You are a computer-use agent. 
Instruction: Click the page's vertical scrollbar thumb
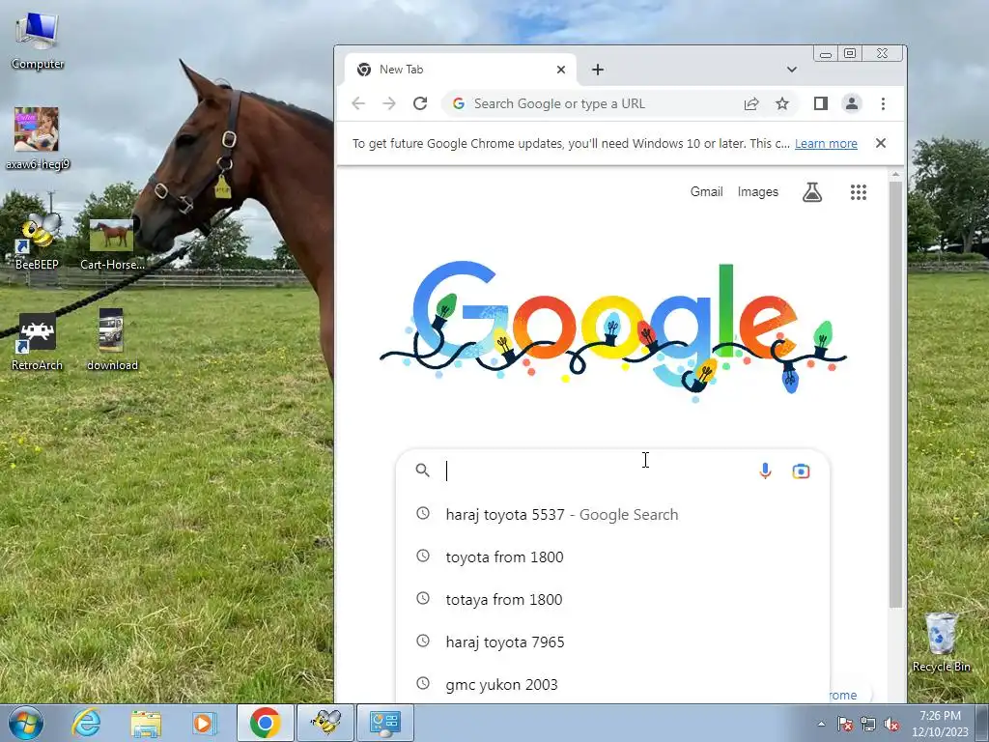point(895,394)
